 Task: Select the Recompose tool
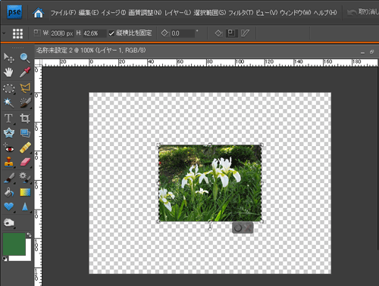pos(25,133)
